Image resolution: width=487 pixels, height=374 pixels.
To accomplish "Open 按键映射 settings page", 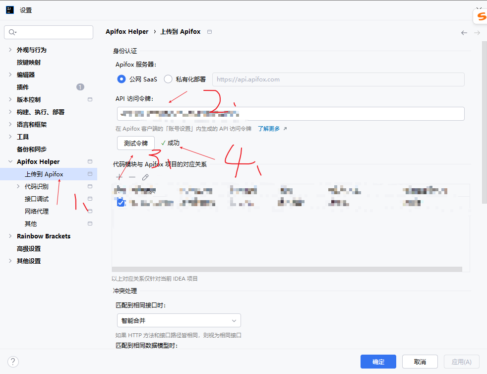I will tap(29, 62).
